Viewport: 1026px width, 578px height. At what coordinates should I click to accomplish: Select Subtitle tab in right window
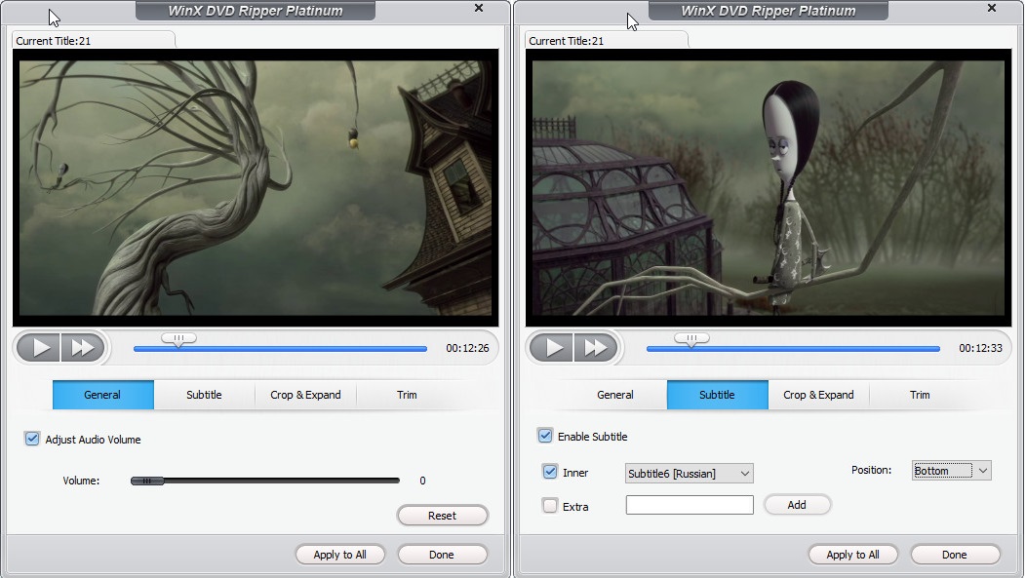pyautogui.click(x=717, y=395)
